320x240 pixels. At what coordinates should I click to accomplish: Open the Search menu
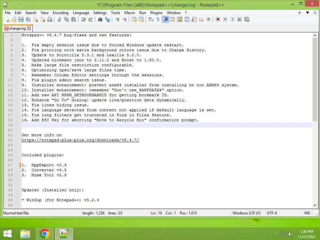pos(31,12)
